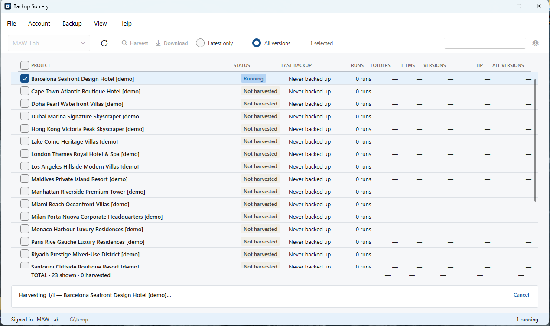Sort by ITEMS column header
The width and height of the screenshot is (550, 326).
(x=408, y=65)
